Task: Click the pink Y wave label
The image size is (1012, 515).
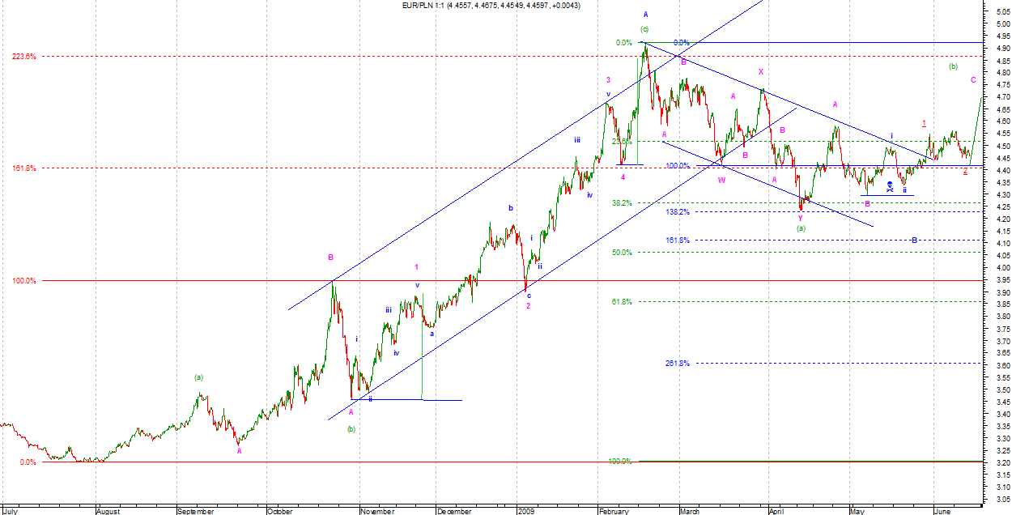Action: [x=800, y=218]
